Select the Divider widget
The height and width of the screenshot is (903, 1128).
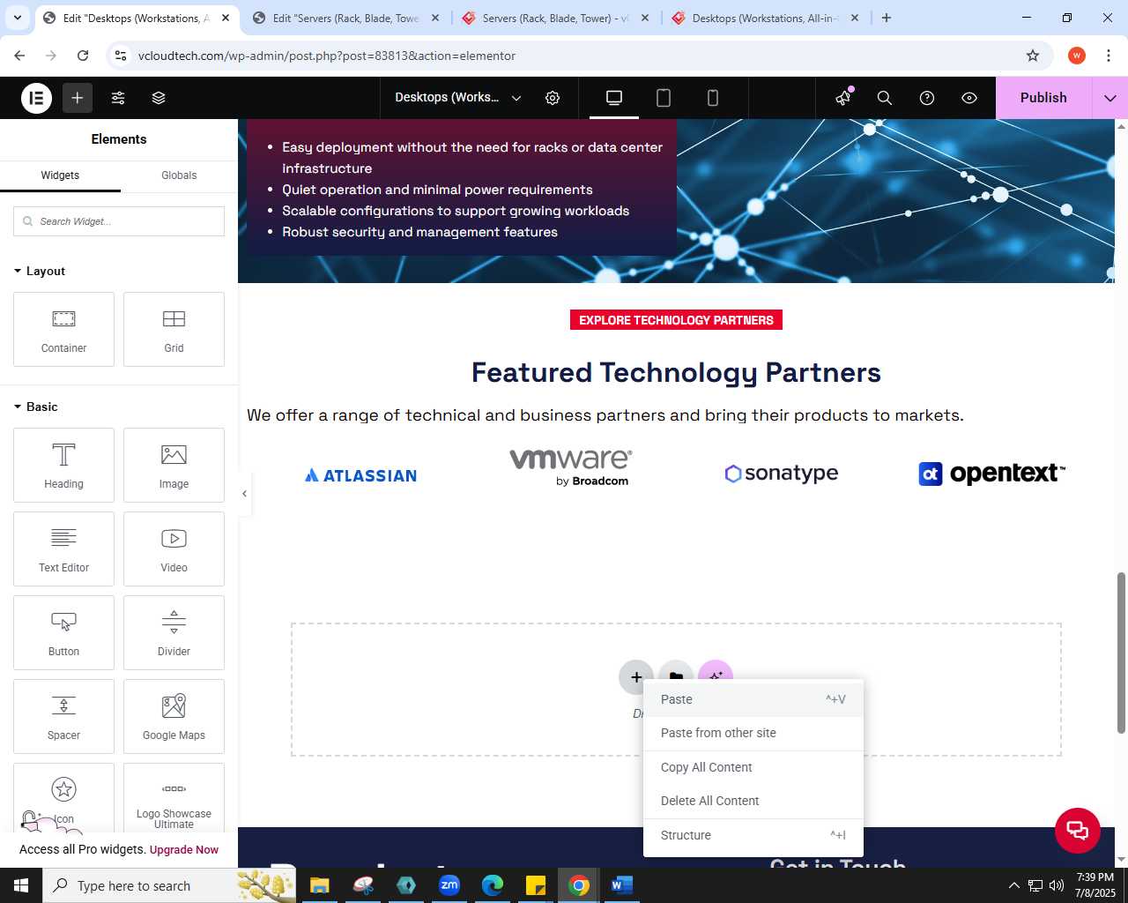tap(174, 632)
